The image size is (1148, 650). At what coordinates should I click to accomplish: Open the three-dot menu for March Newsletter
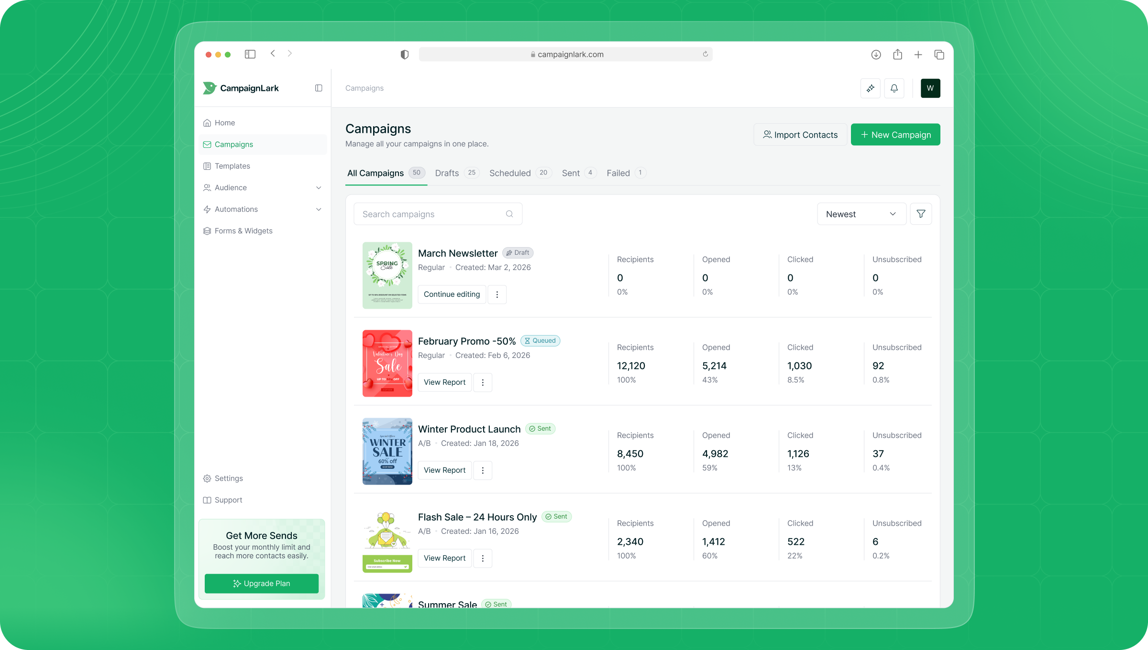coord(497,294)
